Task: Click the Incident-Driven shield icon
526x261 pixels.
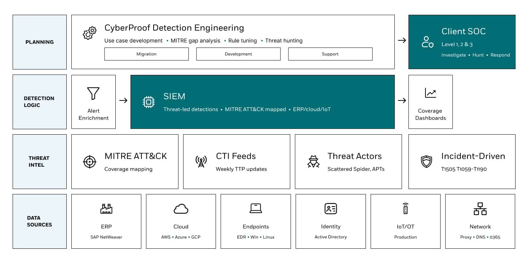Action: click(426, 162)
